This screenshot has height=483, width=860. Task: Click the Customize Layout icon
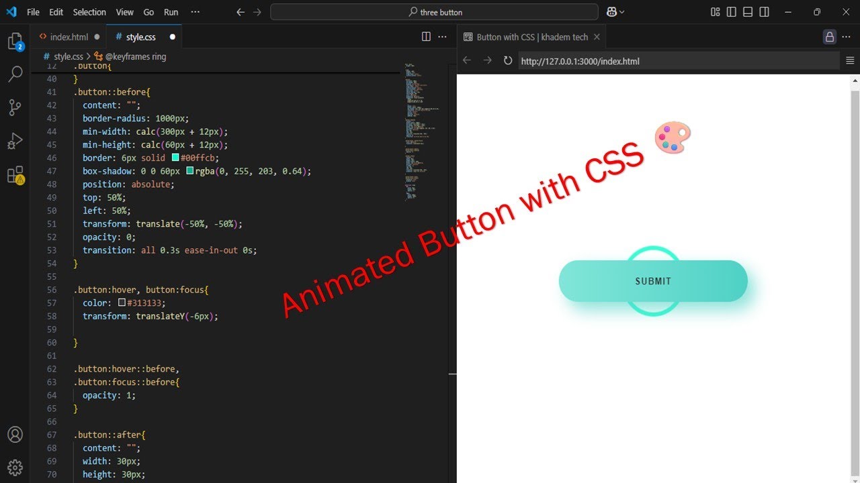[716, 12]
